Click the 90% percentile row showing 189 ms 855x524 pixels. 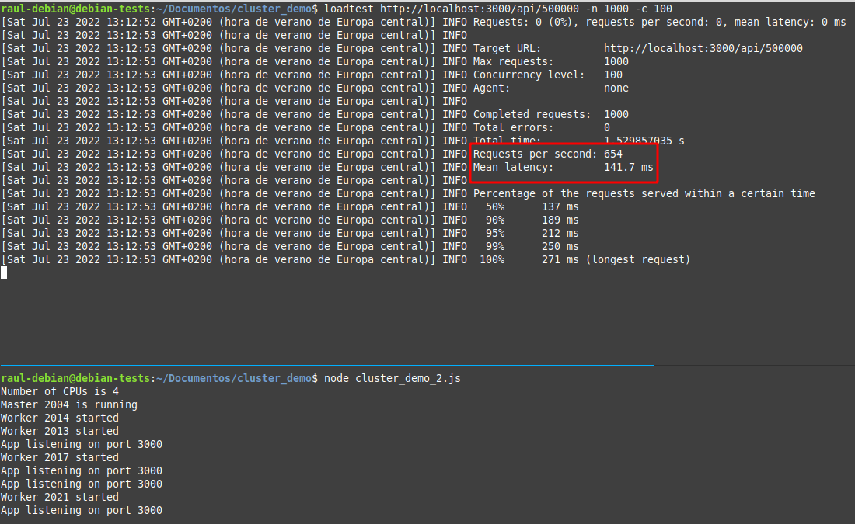click(532, 220)
